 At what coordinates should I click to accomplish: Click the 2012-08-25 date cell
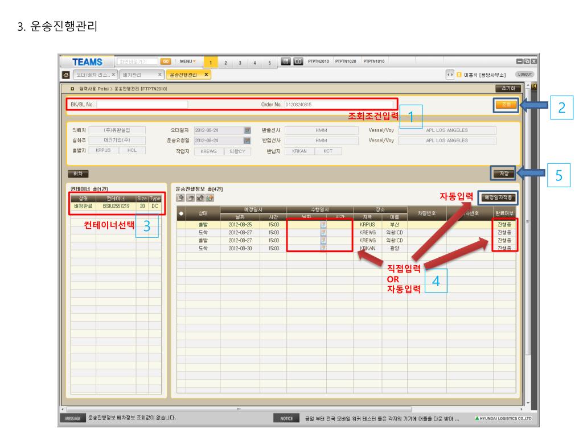(240, 225)
